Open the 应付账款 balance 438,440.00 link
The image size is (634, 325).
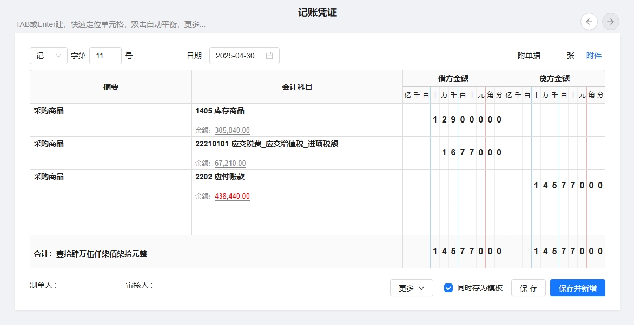(x=232, y=196)
